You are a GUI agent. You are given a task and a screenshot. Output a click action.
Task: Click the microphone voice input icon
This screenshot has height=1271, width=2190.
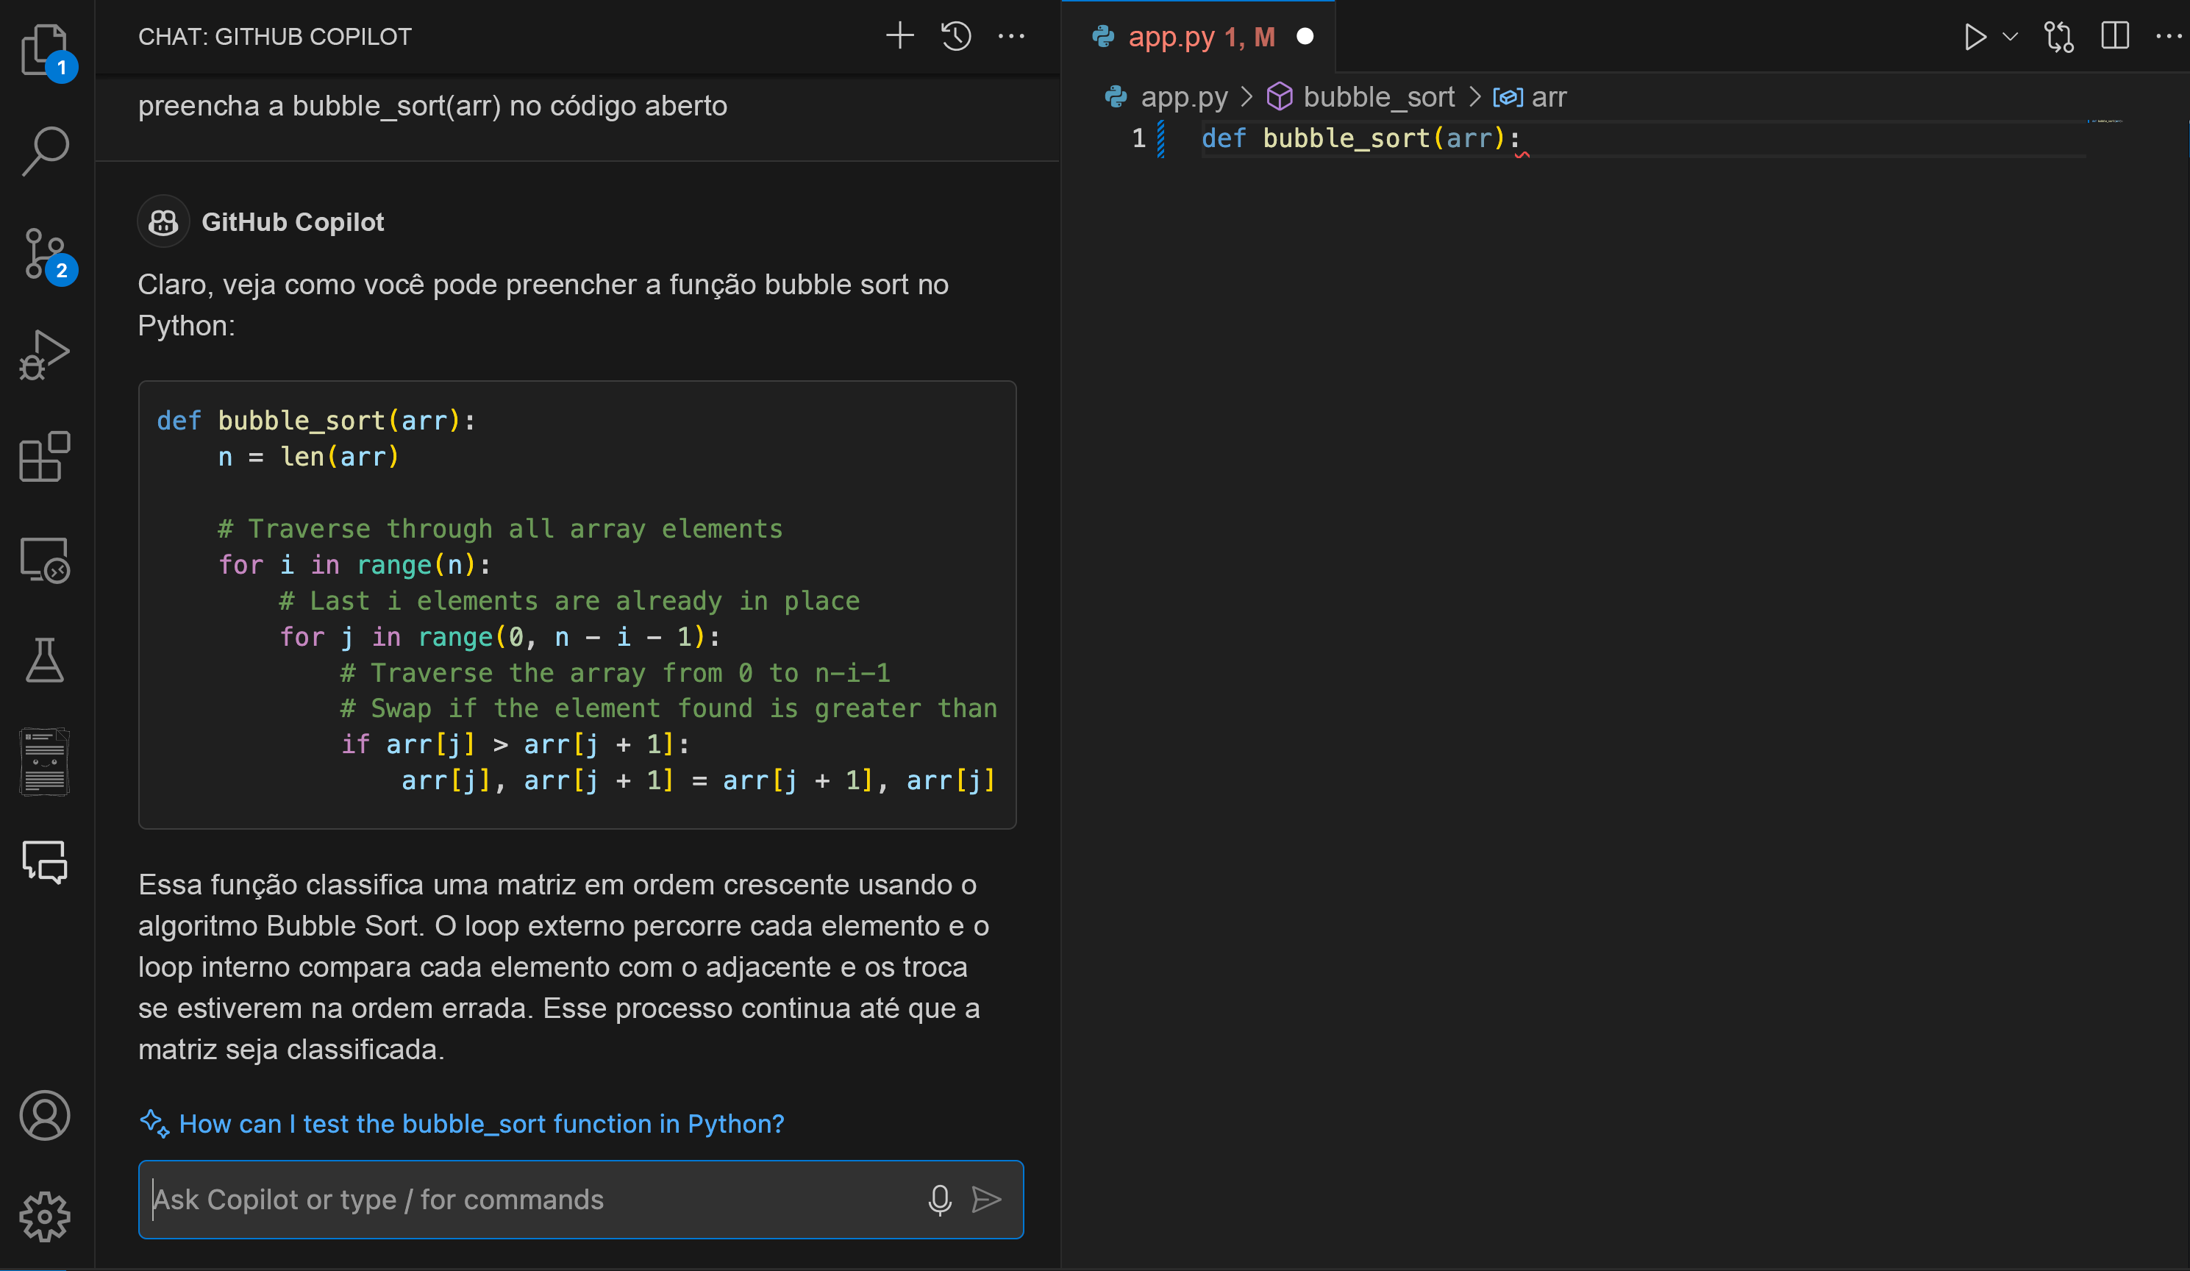click(939, 1200)
